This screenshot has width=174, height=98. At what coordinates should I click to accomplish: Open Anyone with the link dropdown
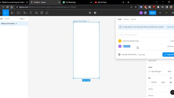[130, 54]
